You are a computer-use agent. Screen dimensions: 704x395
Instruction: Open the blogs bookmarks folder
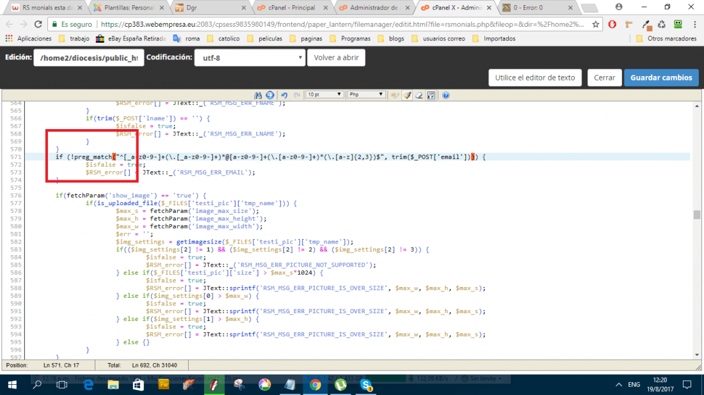click(x=391, y=38)
